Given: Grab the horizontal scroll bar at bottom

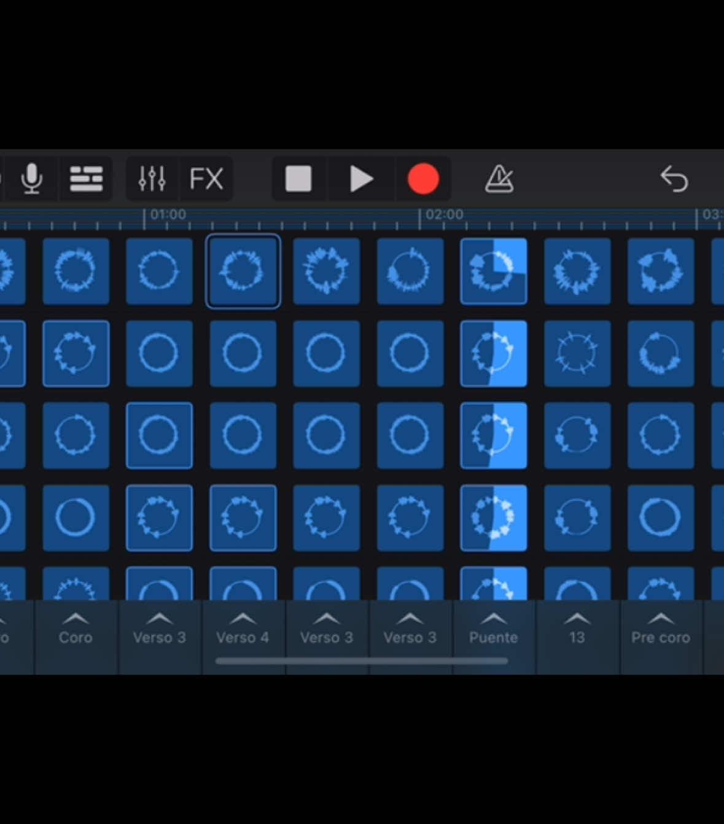Looking at the screenshot, I should tap(362, 661).
